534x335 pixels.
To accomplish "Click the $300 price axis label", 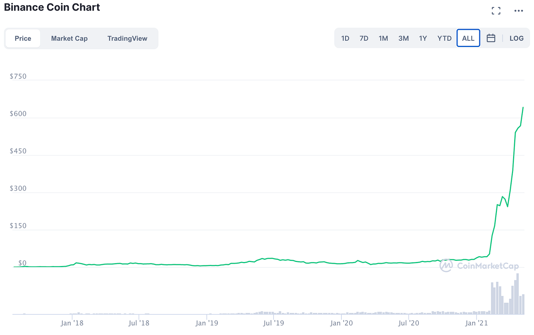I will pos(18,189).
